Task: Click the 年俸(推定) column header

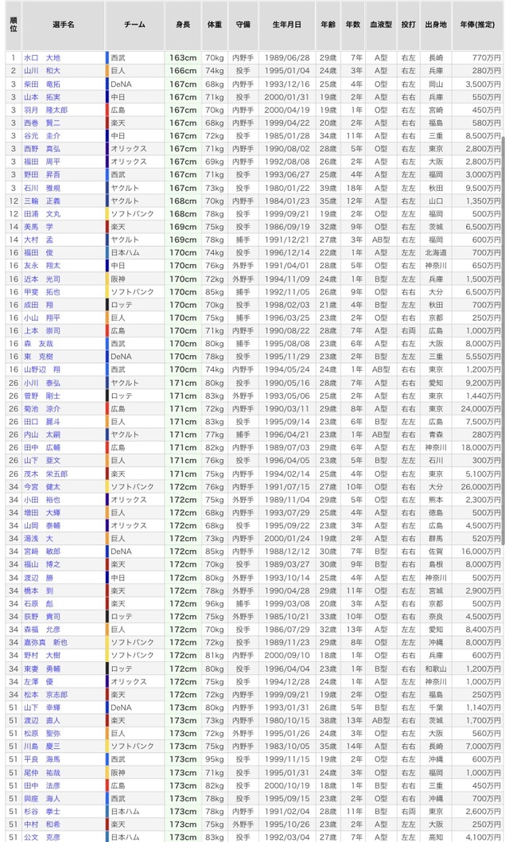Action: (x=477, y=25)
